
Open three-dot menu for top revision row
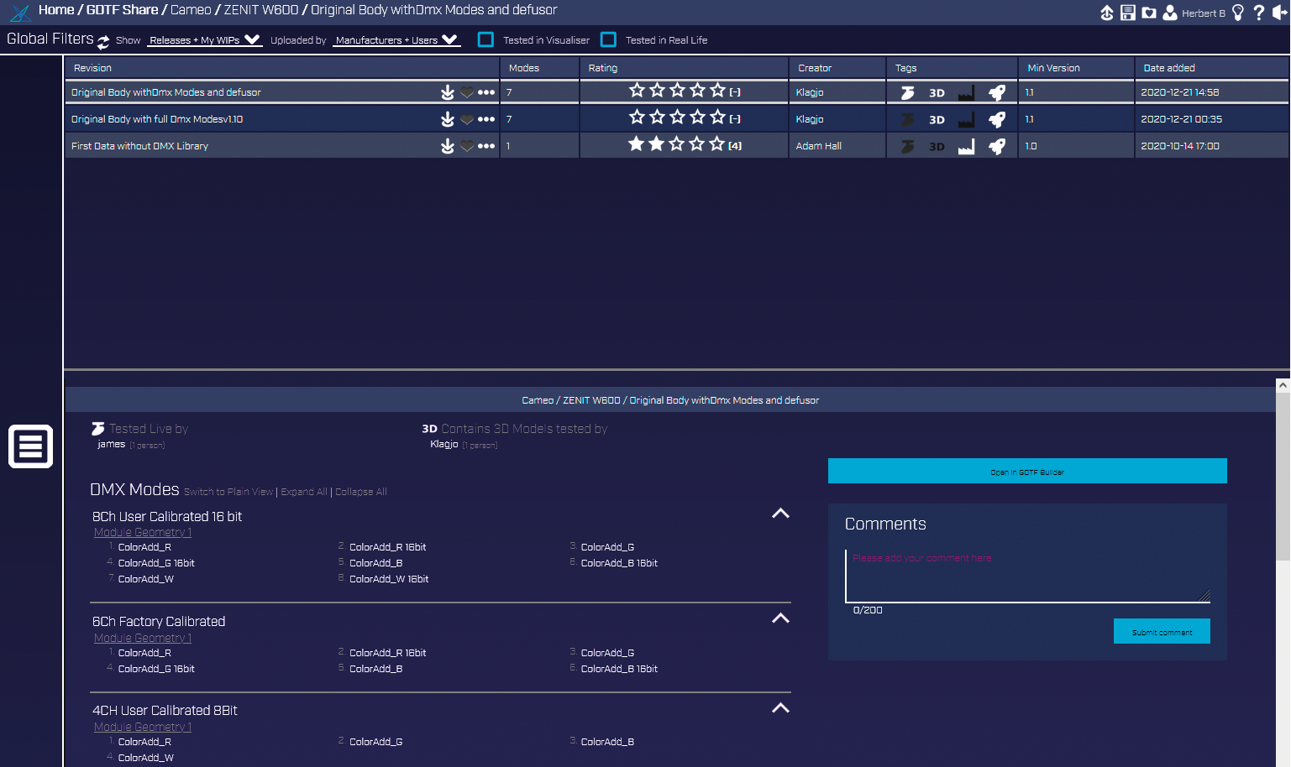coord(486,92)
